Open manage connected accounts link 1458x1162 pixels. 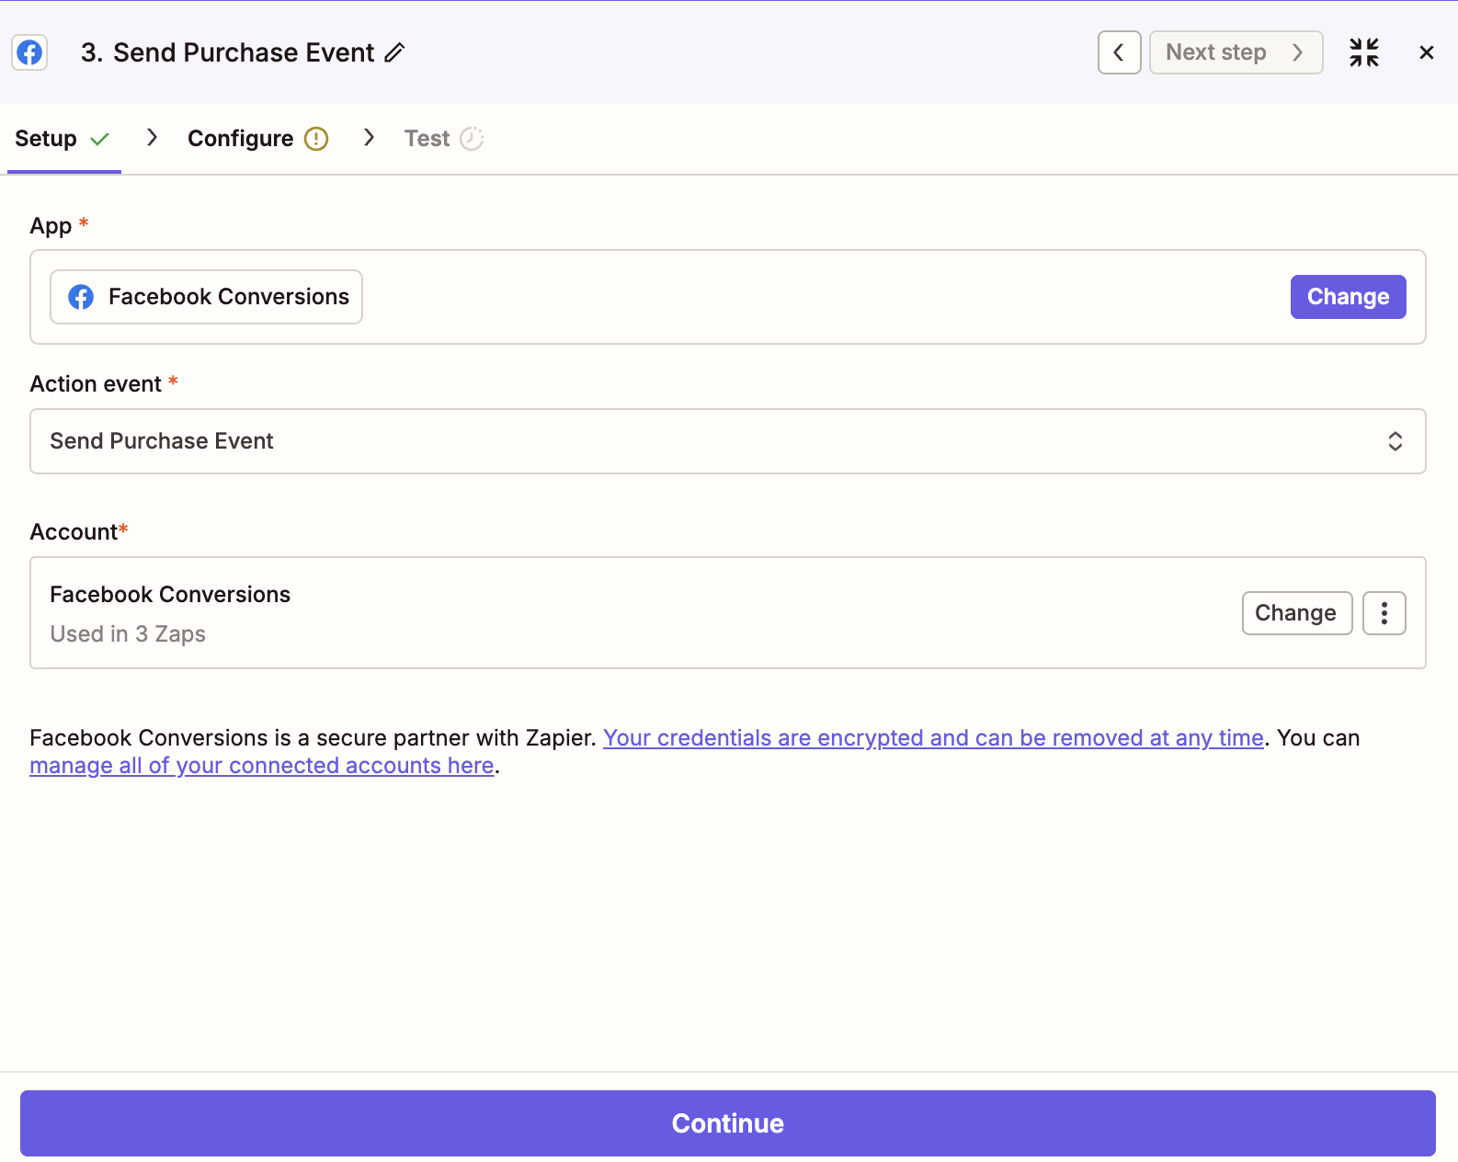(262, 766)
